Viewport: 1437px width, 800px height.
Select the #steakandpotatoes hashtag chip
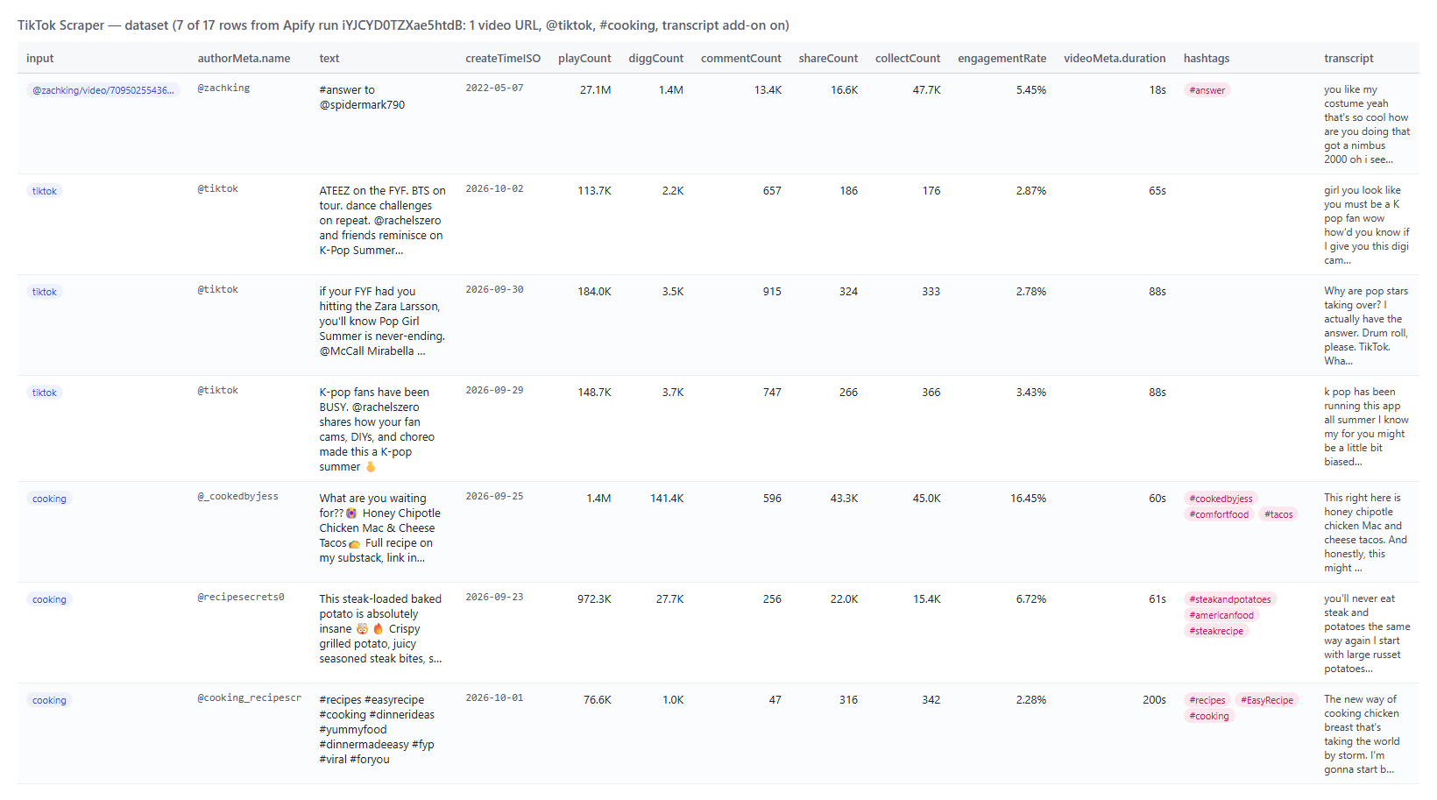coord(1230,599)
